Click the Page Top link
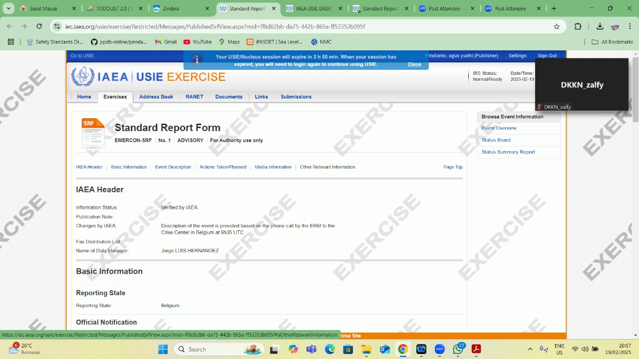639x359 pixels. pyautogui.click(x=453, y=167)
